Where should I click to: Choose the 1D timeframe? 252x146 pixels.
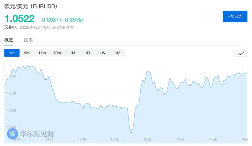pyautogui.click(x=88, y=53)
